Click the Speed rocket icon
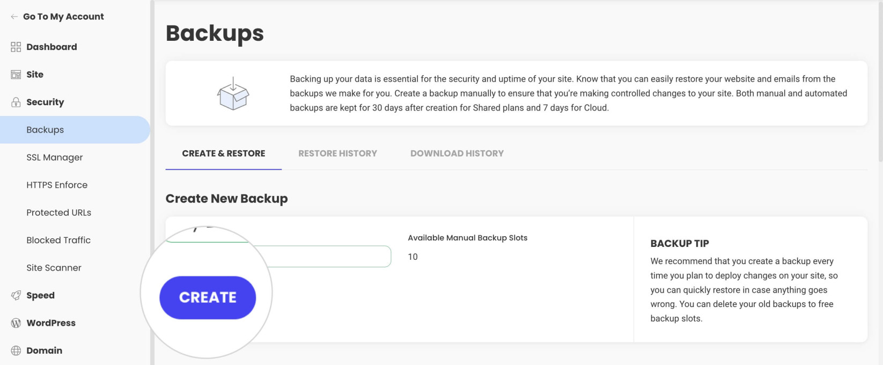This screenshot has height=365, width=883. [16, 295]
